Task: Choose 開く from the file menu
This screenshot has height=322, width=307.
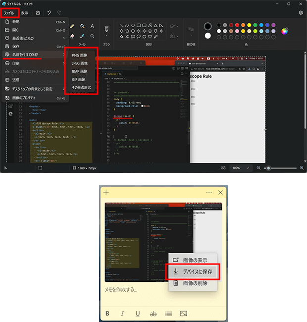Action: tap(35, 30)
